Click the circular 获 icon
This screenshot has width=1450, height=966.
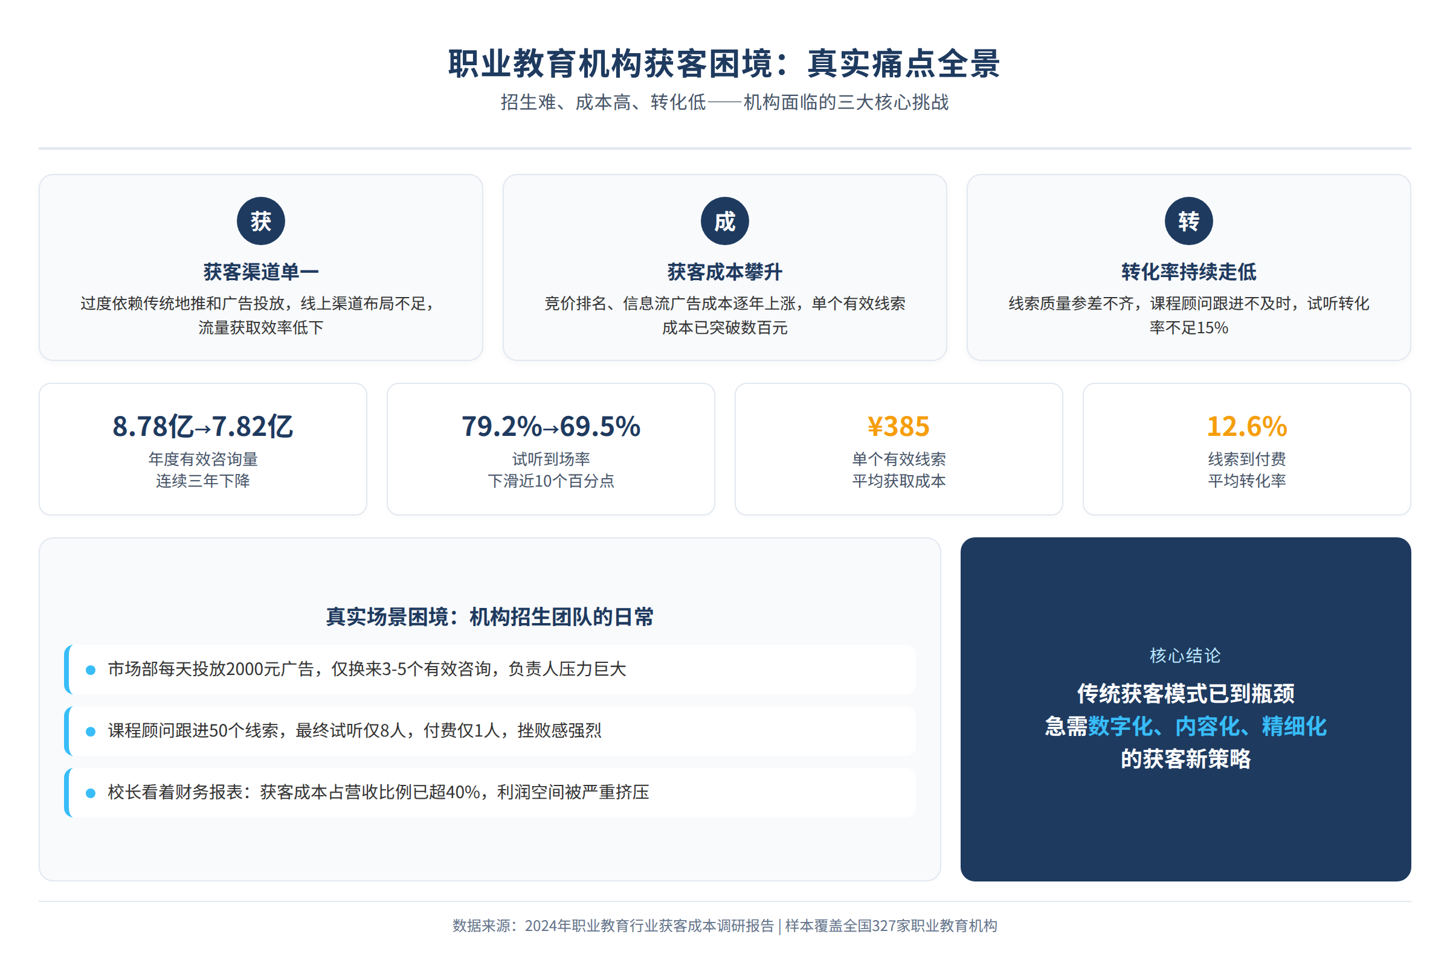click(x=261, y=220)
